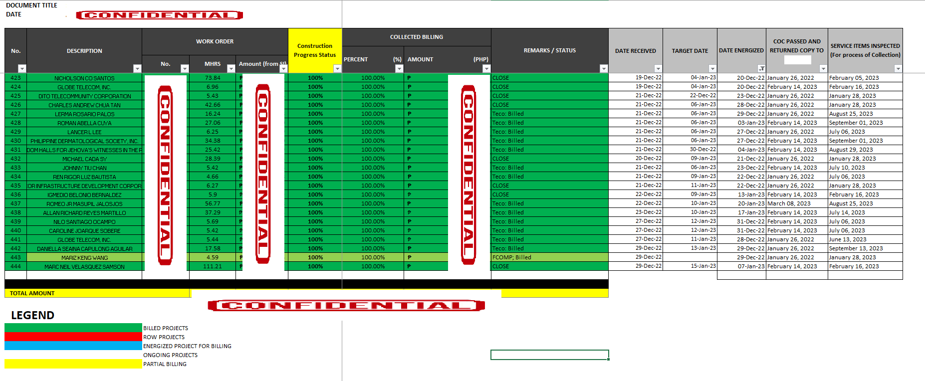This screenshot has height=381, width=925.
Task: Click DITO TELECOMMUNITY CORPORATION cell
Action: click(x=84, y=96)
